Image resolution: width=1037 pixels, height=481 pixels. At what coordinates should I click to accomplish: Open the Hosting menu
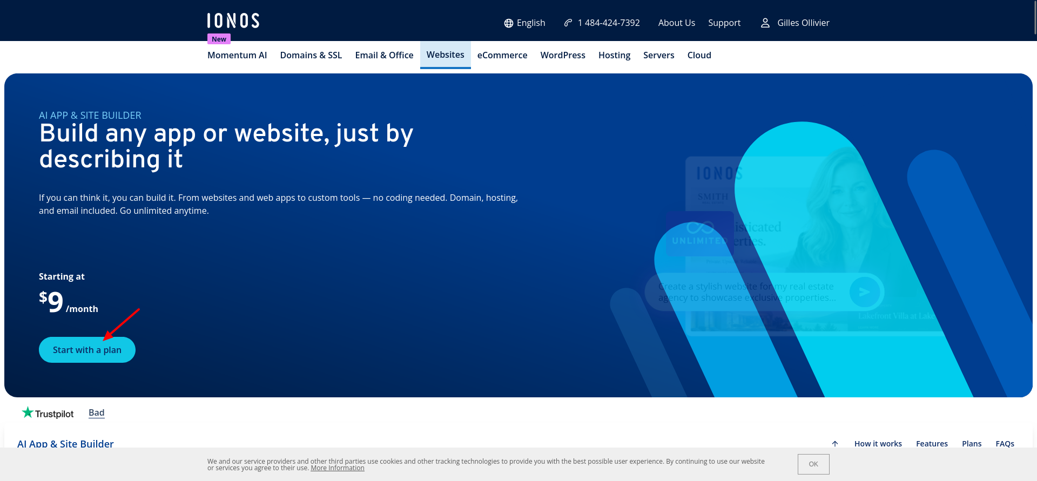coord(614,55)
